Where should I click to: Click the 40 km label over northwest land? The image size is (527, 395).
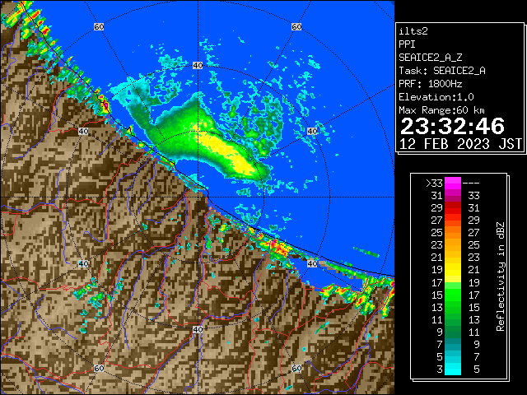pos(83,131)
